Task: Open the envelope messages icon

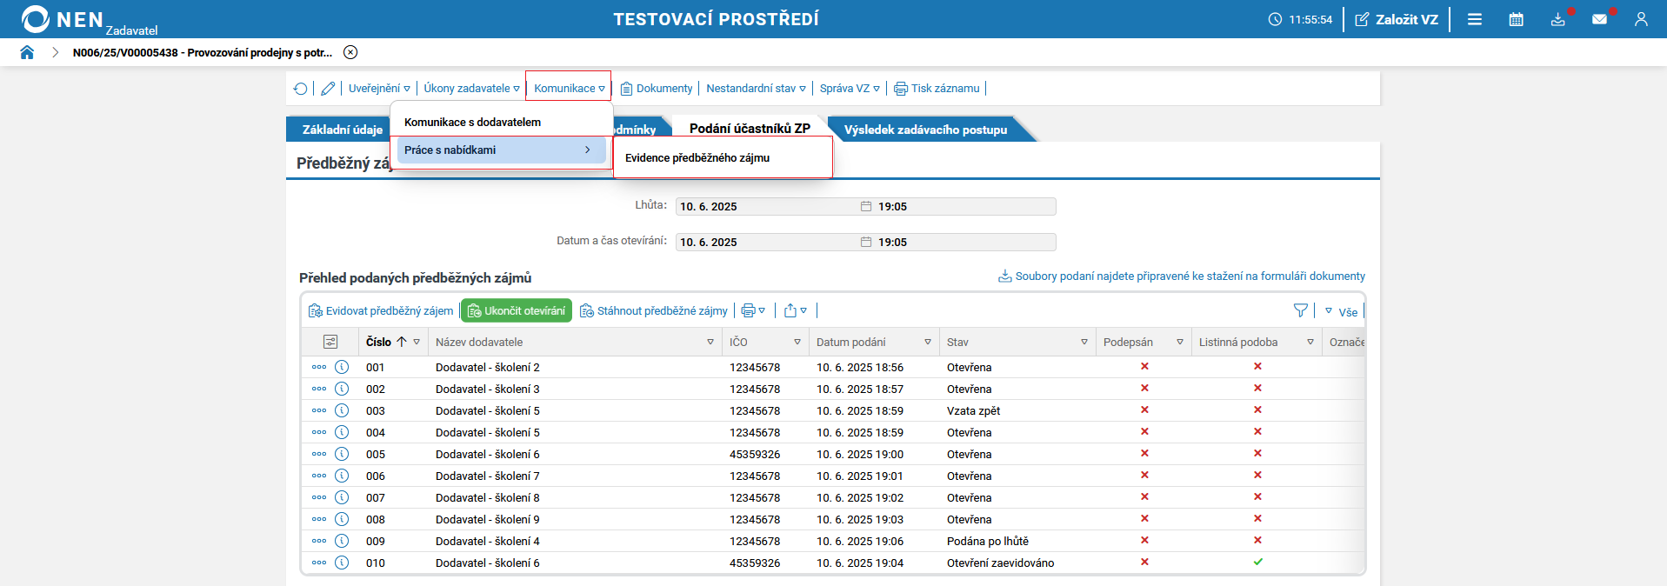Action: [x=1599, y=19]
